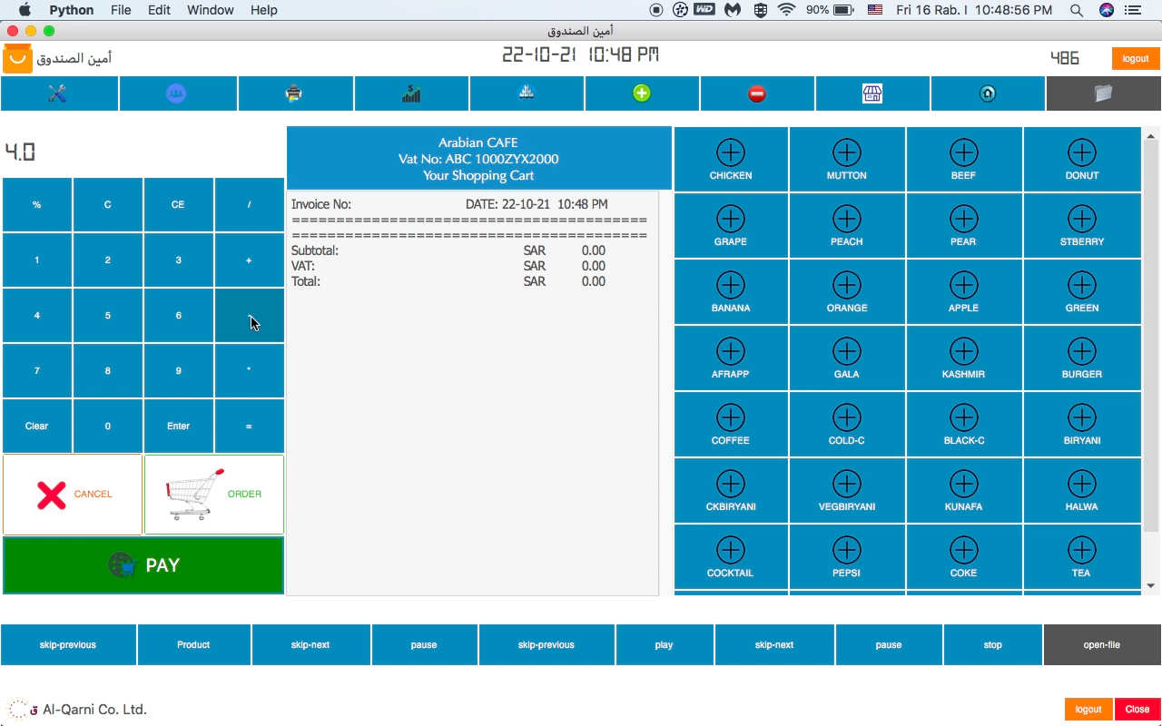Image resolution: width=1162 pixels, height=726 pixels.
Task: Click the green plus add-item toolbar icon
Action: click(x=641, y=93)
